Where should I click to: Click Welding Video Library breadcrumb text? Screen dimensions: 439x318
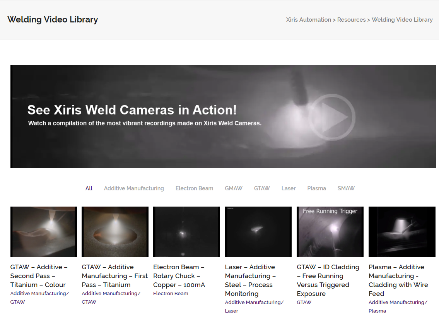402,20
